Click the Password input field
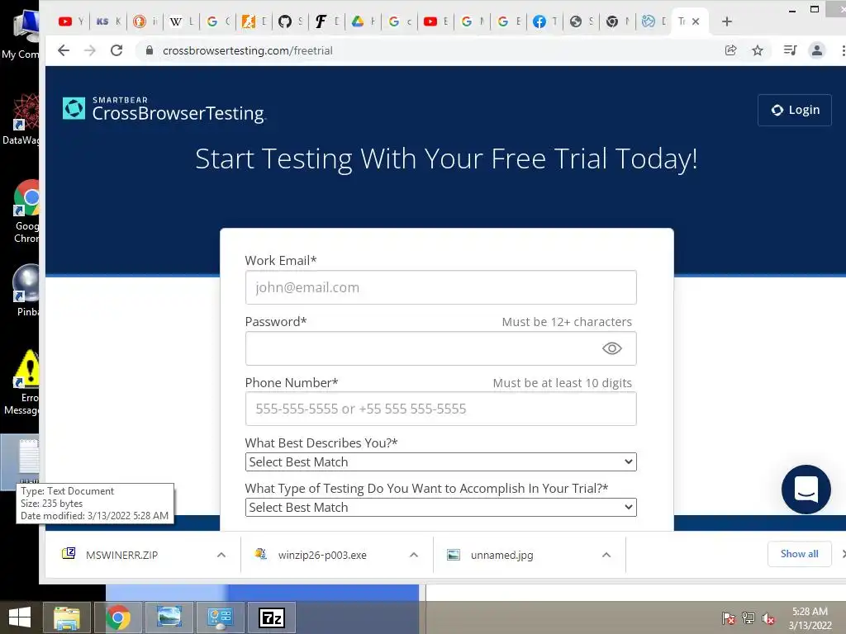 pos(441,348)
